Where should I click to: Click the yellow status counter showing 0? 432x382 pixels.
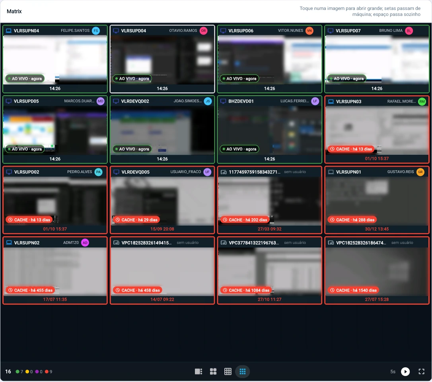click(x=29, y=372)
